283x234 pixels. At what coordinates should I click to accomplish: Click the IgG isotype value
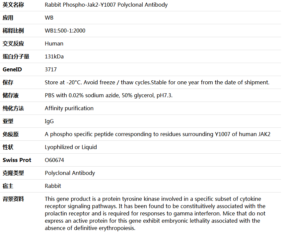tap(49, 121)
